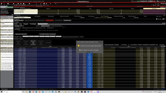This screenshot has width=166, height=93.
Task: Select the Strategy Builder tab
Action: 43,24
